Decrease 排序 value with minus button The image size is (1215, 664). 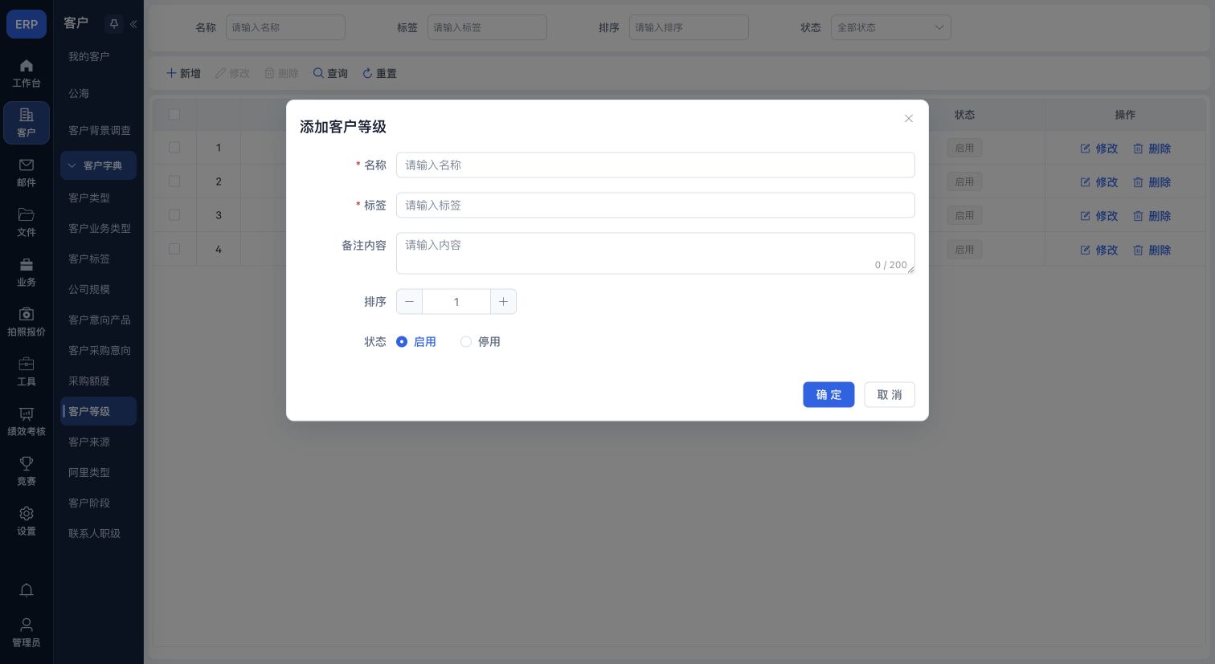pyautogui.click(x=409, y=302)
